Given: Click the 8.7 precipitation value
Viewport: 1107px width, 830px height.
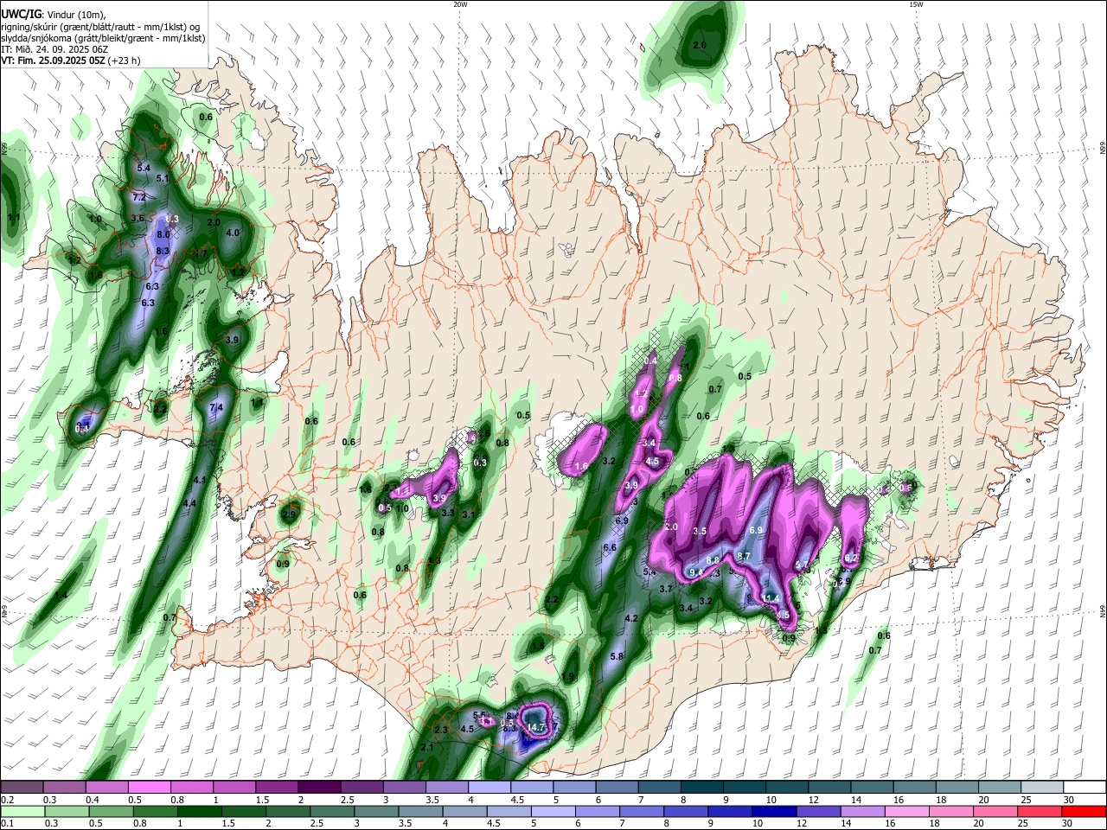Looking at the screenshot, I should point(743,556).
